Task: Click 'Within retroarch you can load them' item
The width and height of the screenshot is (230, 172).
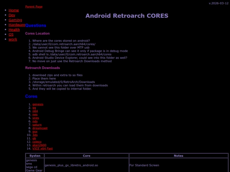Action: coord(70,85)
